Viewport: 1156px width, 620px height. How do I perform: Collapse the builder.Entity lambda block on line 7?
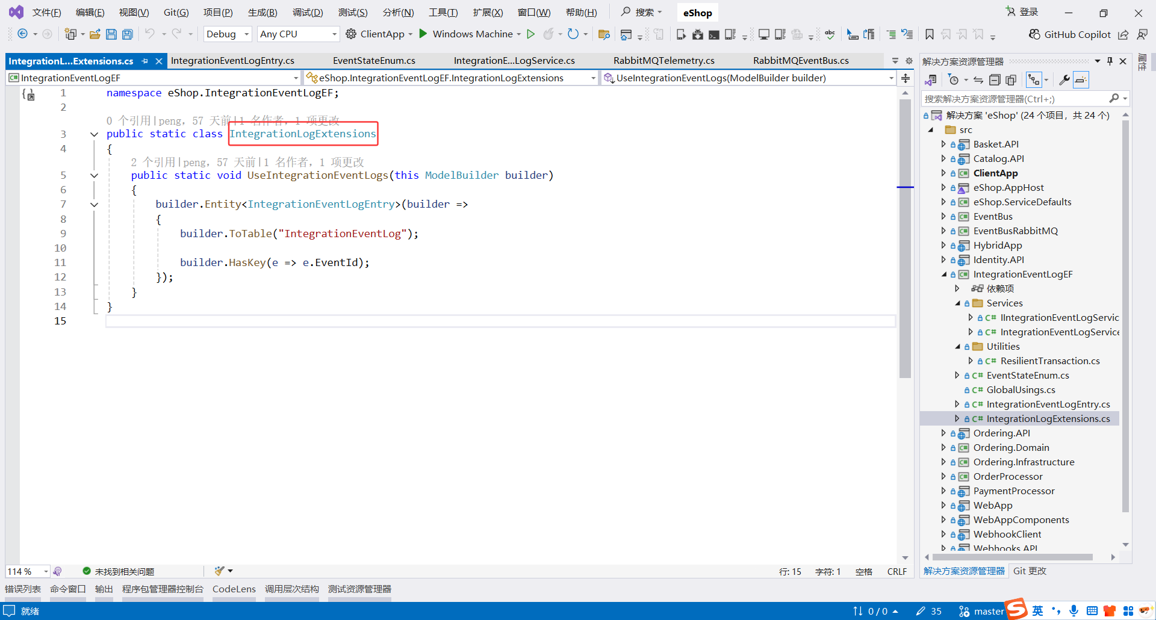94,205
